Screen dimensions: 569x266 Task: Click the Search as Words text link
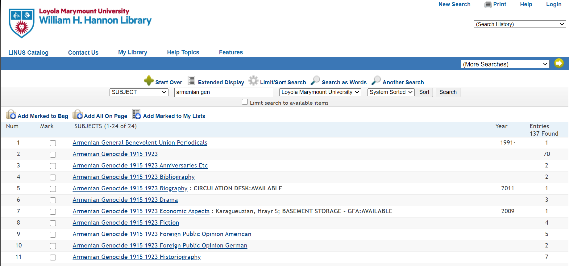(344, 82)
